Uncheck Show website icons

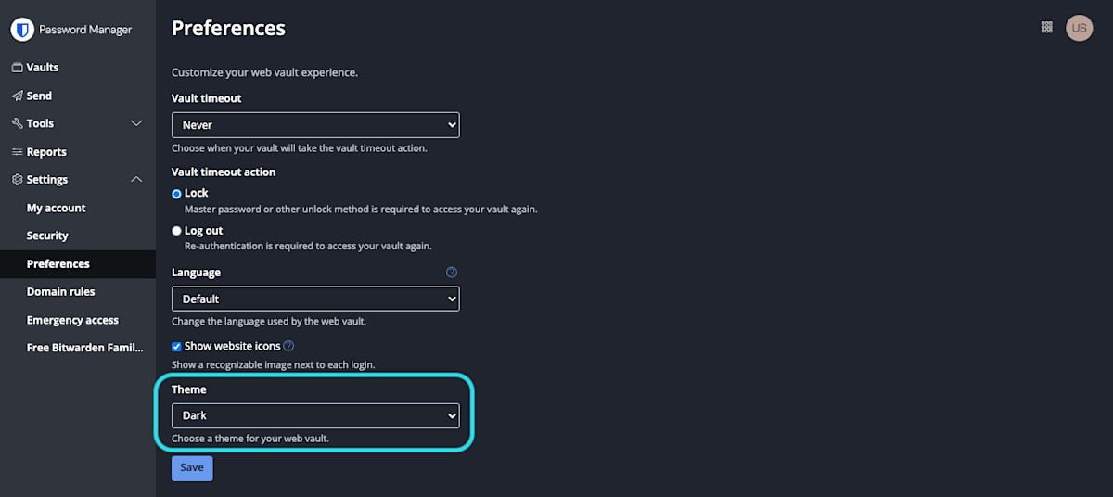click(x=177, y=347)
